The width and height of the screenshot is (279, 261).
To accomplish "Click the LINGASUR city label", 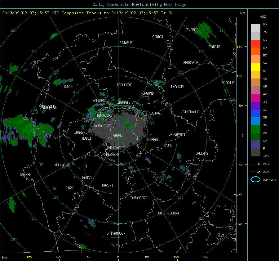I will click(x=176, y=87).
